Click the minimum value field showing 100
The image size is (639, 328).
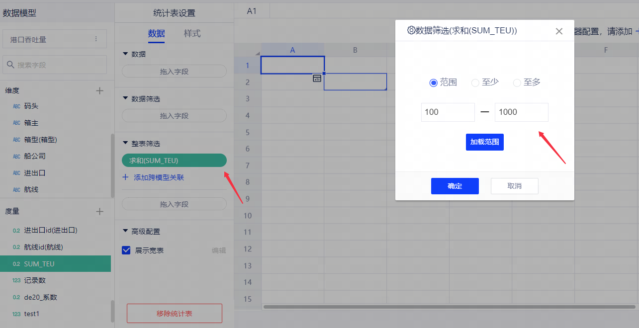click(448, 112)
